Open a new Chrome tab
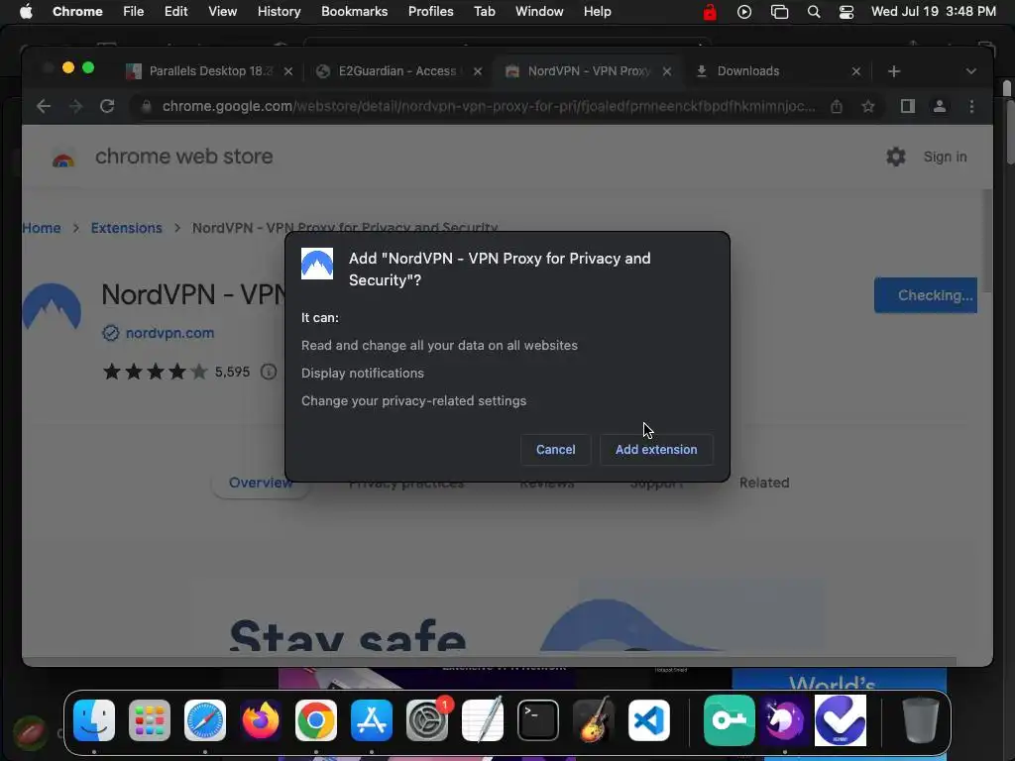 (x=894, y=71)
